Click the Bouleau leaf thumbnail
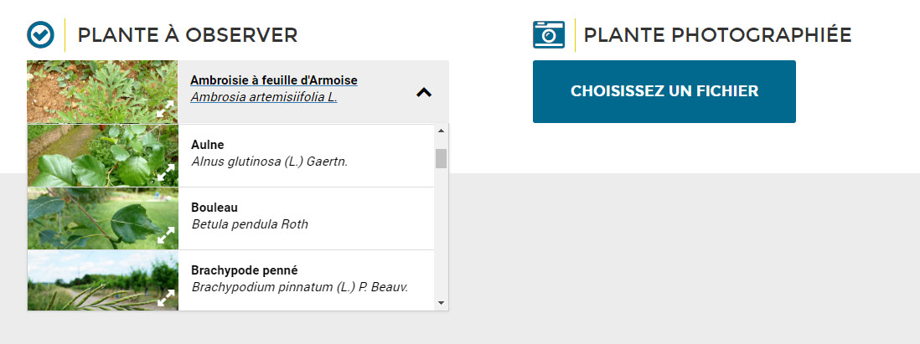This screenshot has width=920, height=344. [103, 218]
